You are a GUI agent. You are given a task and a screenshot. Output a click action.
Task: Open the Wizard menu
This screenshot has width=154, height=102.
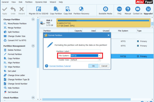[x=53, y=2]
